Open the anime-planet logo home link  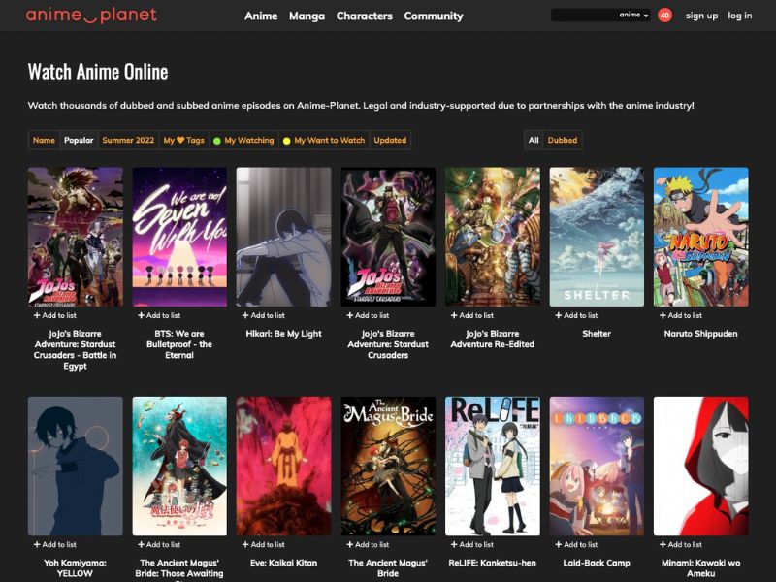pyautogui.click(x=91, y=16)
